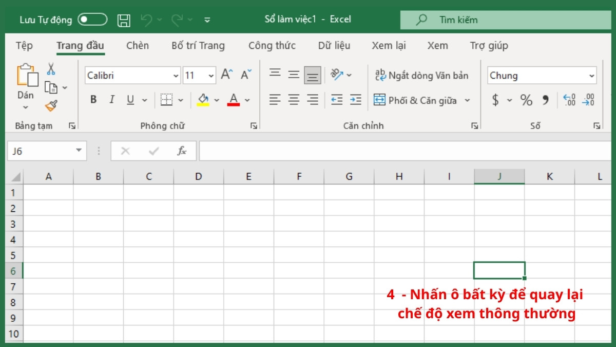Toggle the Lưu Tự động (AutoSave) switch
The image size is (616, 347).
(x=94, y=19)
